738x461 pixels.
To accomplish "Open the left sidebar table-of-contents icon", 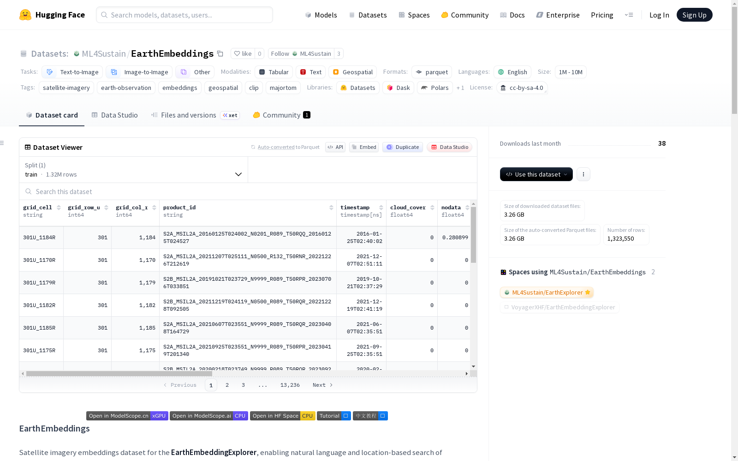I will pos(2,143).
